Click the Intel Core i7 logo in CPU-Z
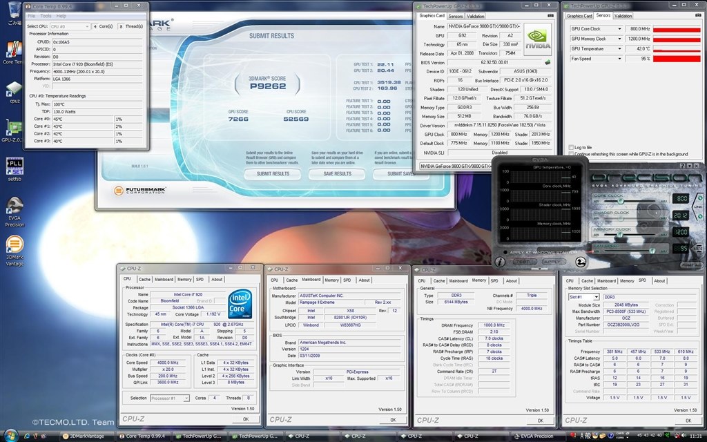 coord(240,305)
